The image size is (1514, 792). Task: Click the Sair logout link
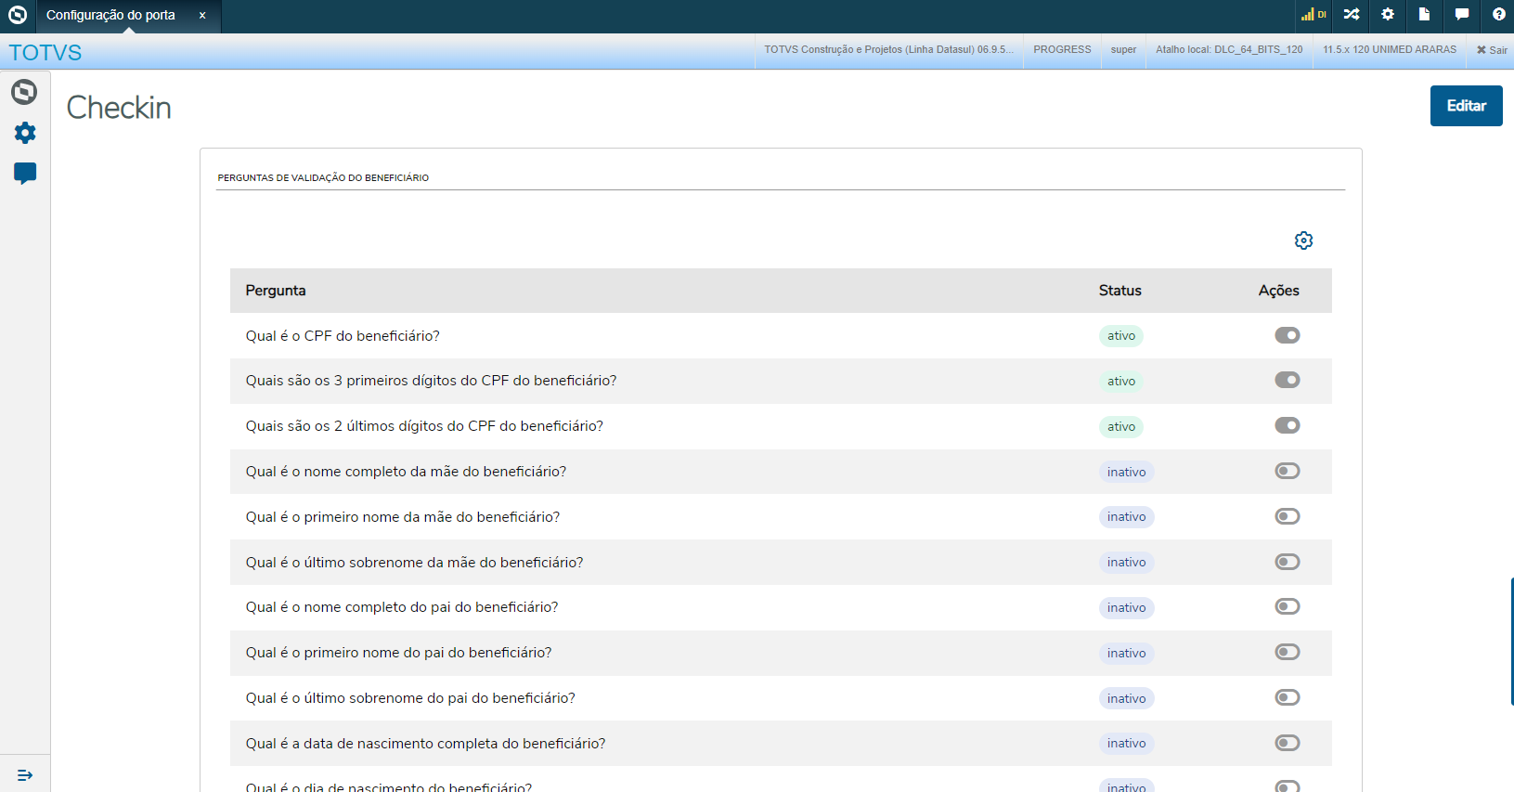(x=1492, y=50)
